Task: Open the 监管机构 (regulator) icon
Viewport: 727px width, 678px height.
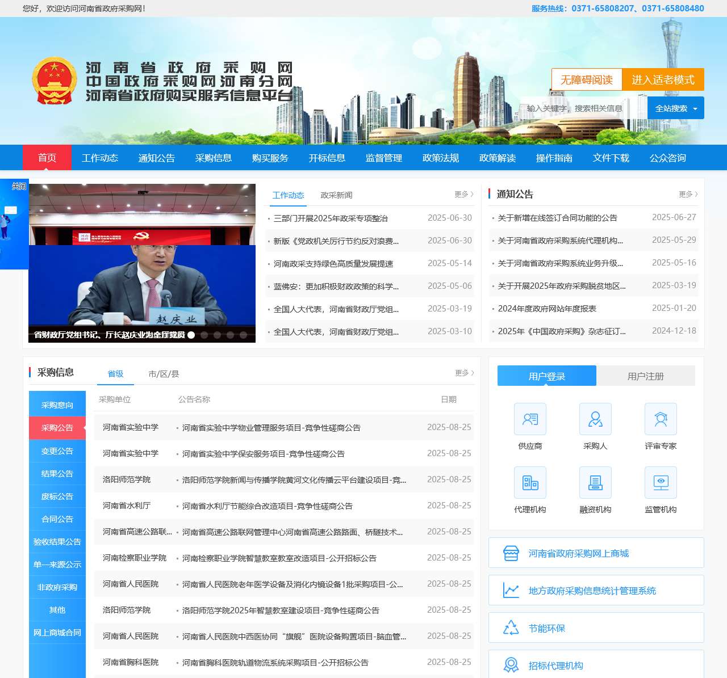Action: [x=661, y=482]
